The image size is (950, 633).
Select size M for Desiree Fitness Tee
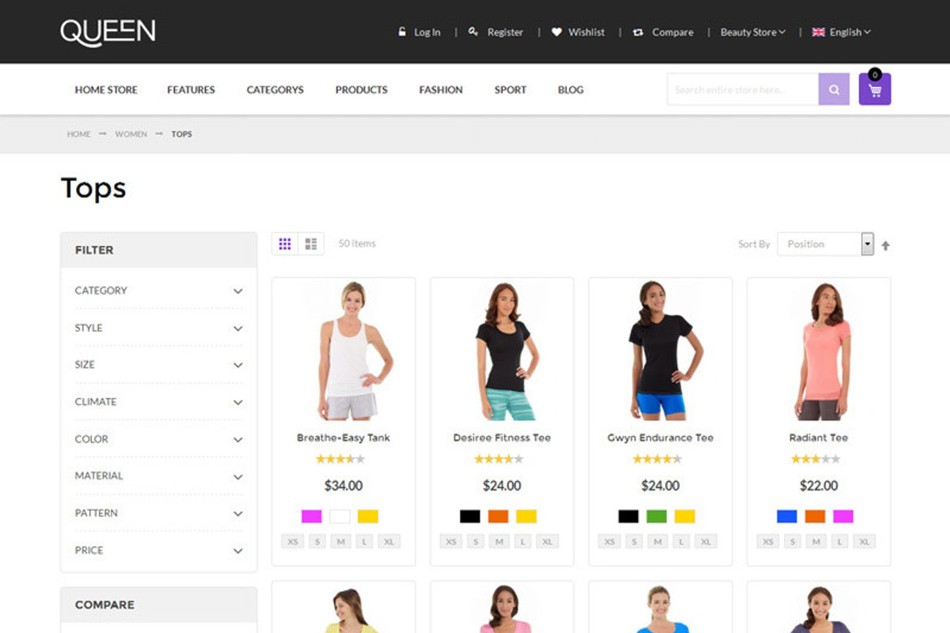pos(499,542)
